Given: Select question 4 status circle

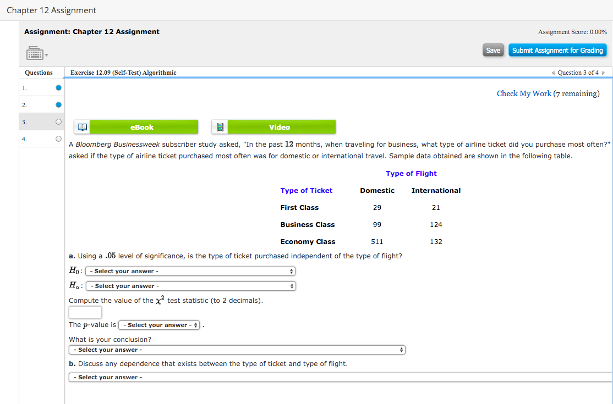Looking at the screenshot, I should click(x=59, y=139).
